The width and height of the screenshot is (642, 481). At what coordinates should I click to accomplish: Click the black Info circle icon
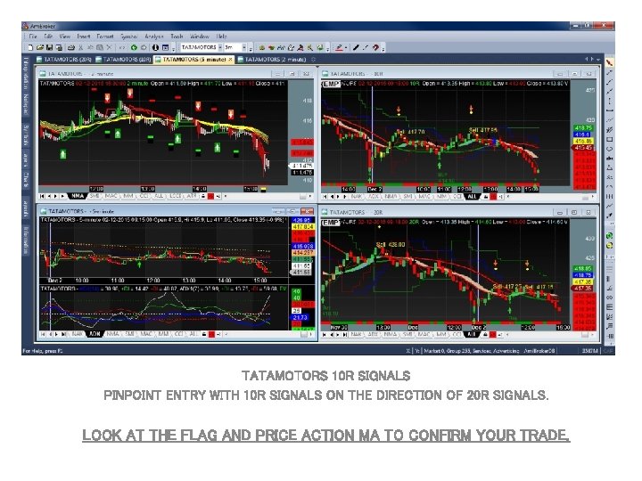pos(155,47)
